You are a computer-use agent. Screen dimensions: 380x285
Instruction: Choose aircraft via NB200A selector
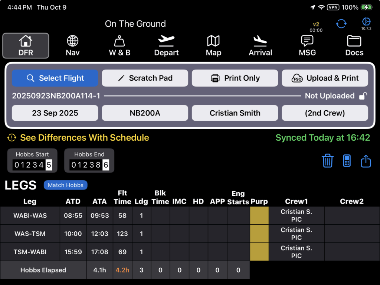click(145, 113)
